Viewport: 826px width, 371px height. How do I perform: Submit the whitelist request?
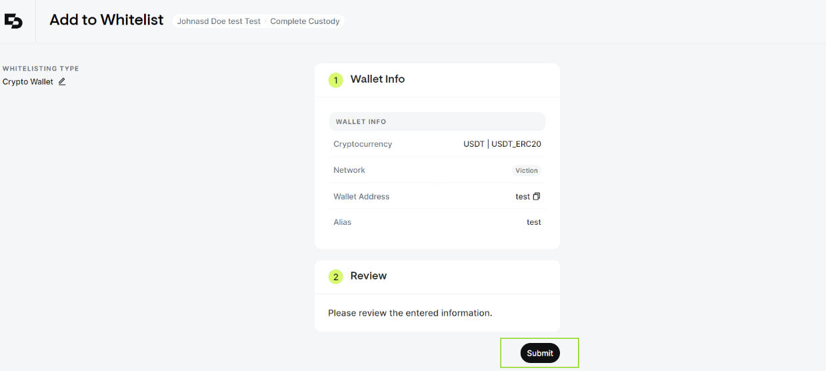(x=540, y=353)
